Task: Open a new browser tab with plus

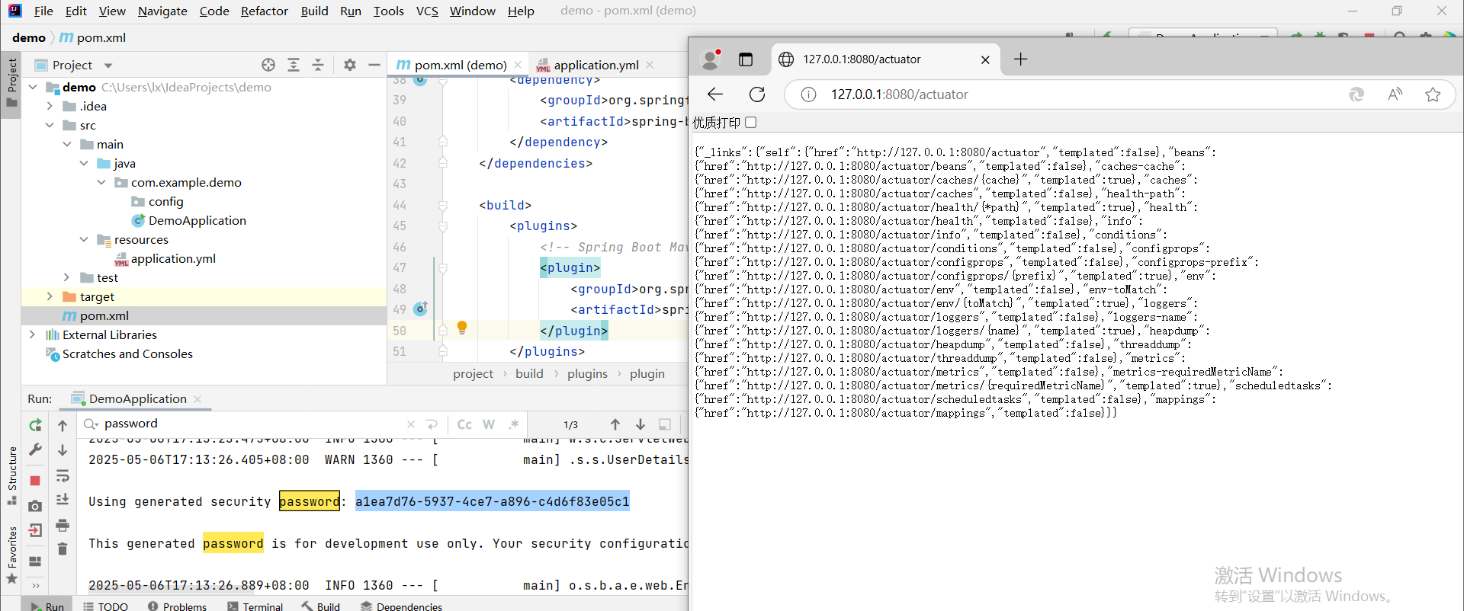Action: 1021,59
